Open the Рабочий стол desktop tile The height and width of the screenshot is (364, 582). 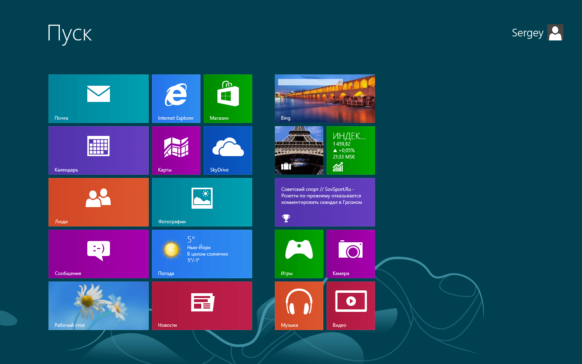[x=99, y=306]
